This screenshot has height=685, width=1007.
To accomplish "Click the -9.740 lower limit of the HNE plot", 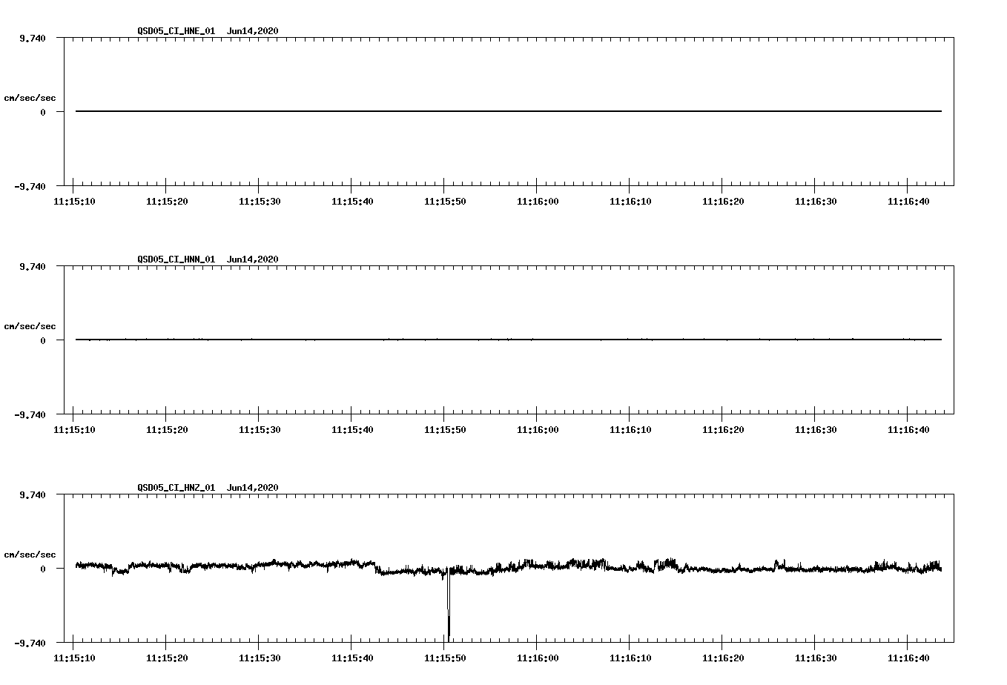I will point(30,187).
